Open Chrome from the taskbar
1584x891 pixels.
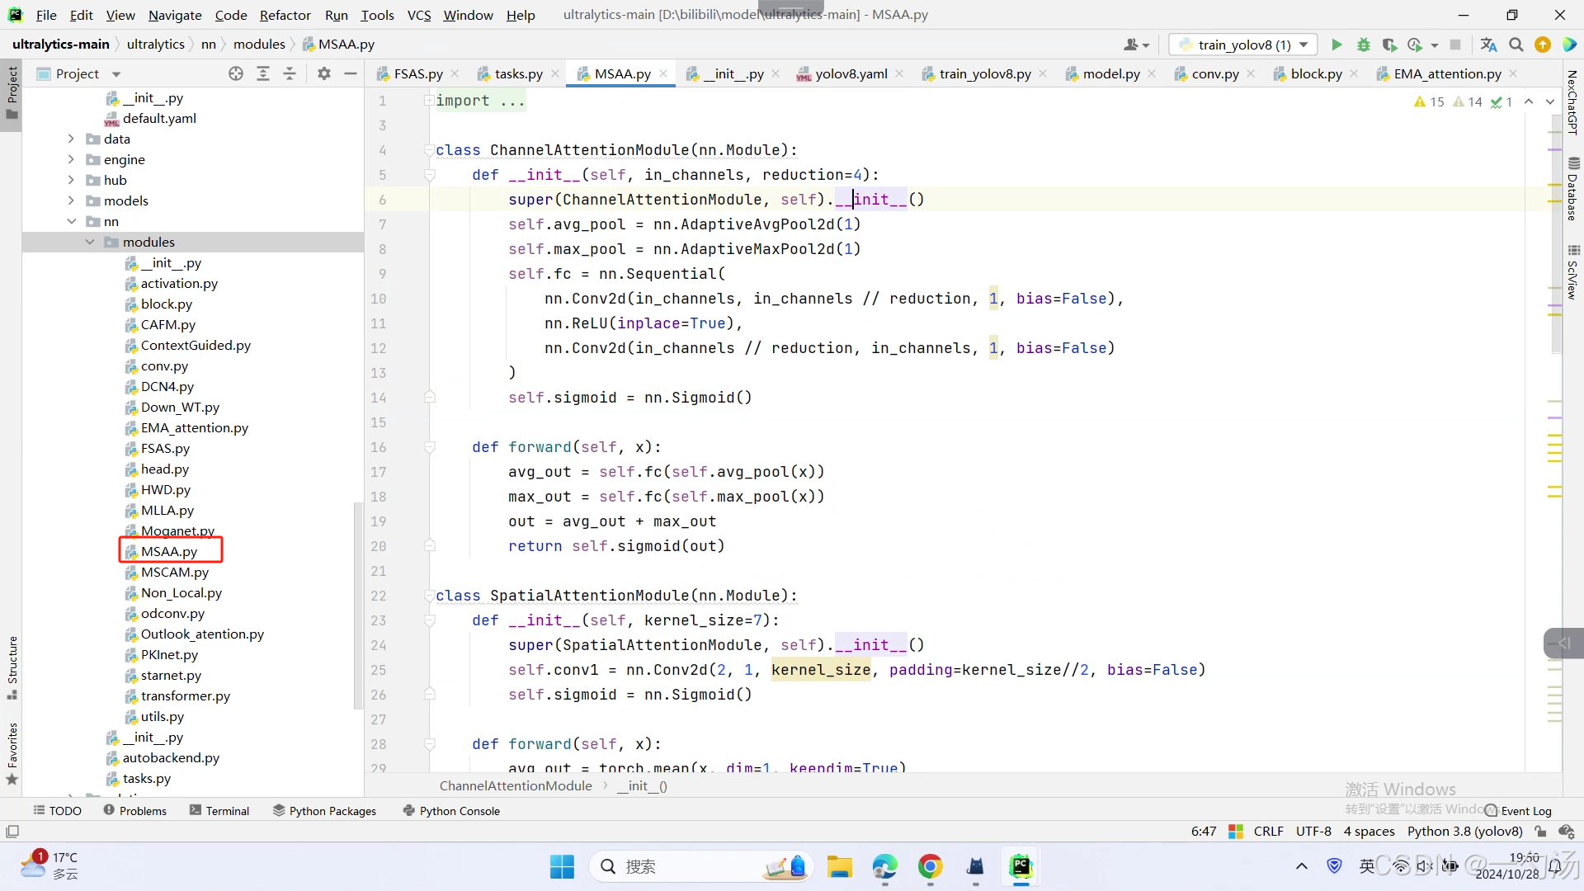pyautogui.click(x=930, y=866)
